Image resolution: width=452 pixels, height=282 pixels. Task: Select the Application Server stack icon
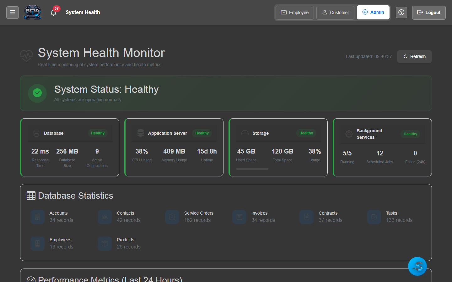140,133
